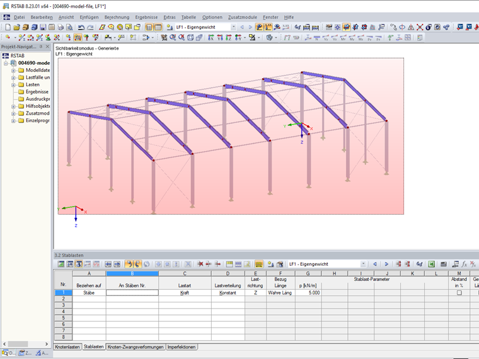Open the new node tool dropdown arrow
The width and height of the screenshot is (479, 359).
pos(14,38)
